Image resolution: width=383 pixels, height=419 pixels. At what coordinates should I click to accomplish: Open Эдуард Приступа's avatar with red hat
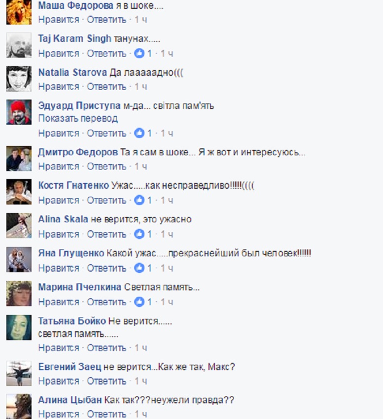pyautogui.click(x=19, y=112)
